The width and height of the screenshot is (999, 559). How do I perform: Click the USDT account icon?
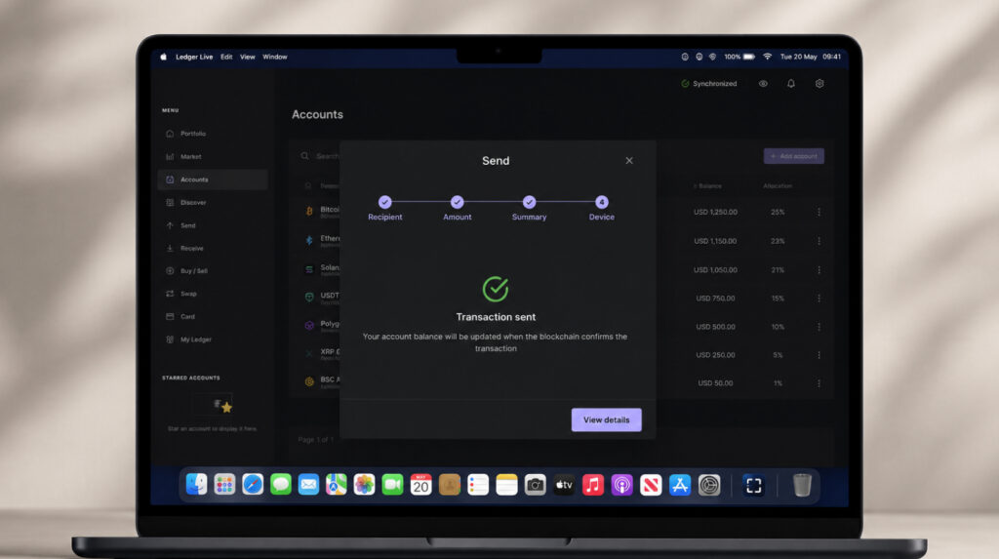pos(309,297)
